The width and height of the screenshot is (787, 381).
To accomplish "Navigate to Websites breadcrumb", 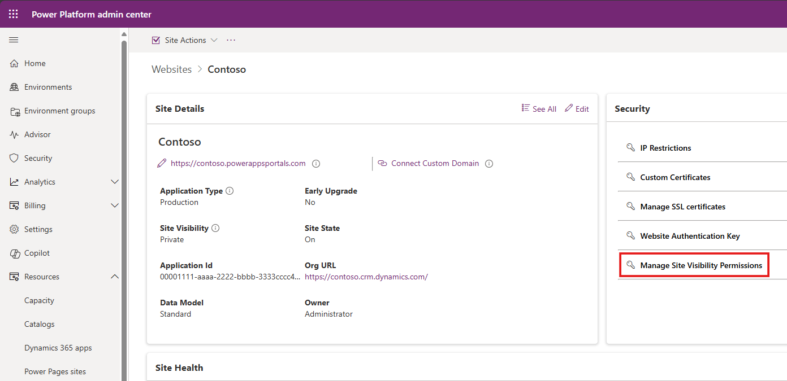I will pyautogui.click(x=172, y=69).
